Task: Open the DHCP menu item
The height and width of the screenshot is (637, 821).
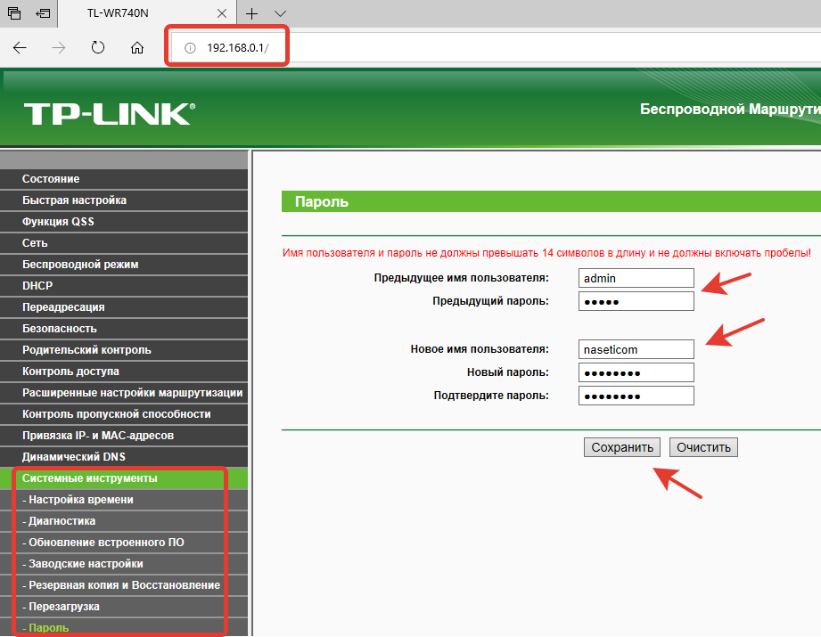Action: coord(124,286)
